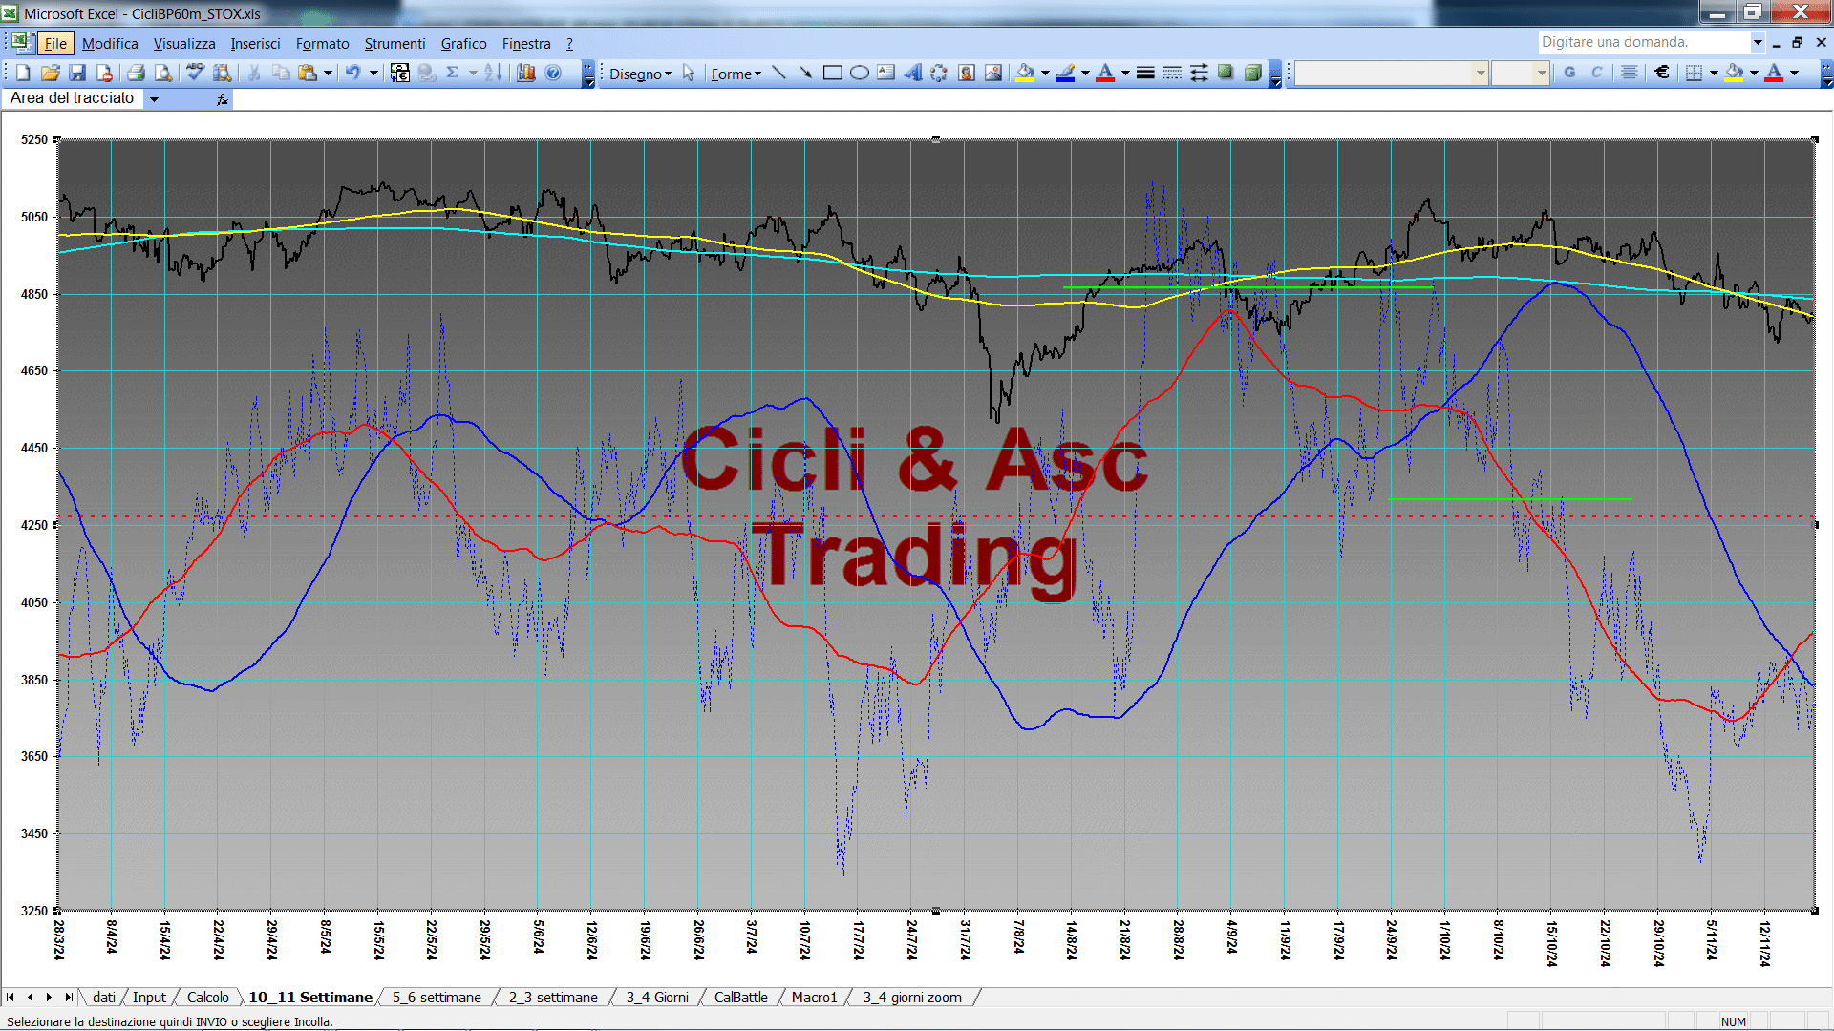Choose Arrow Style
1834x1031 pixels.
pos(1199,73)
